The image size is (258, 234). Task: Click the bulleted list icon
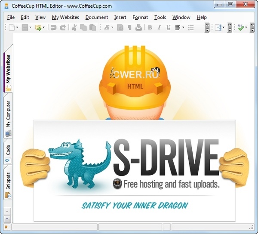(191, 28)
